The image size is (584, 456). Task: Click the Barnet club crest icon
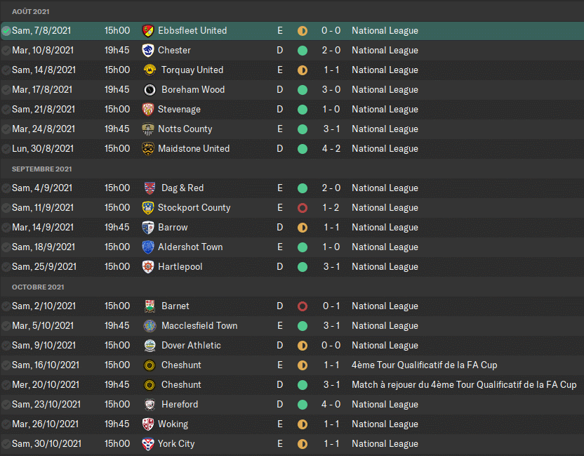[x=149, y=306]
